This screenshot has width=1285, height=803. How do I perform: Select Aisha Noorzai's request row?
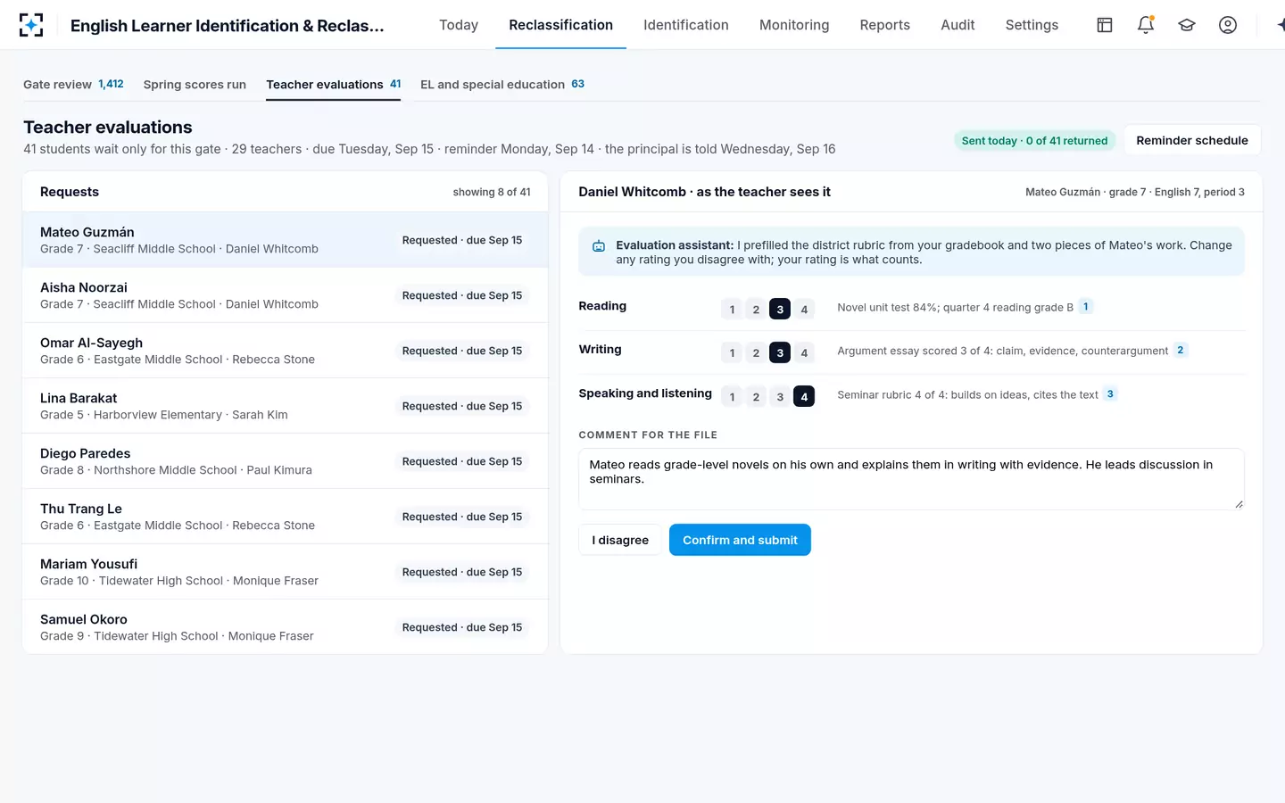pos(285,295)
